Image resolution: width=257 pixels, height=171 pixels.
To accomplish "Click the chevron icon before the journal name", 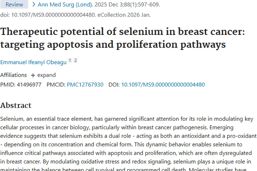I will [x=34, y=4].
